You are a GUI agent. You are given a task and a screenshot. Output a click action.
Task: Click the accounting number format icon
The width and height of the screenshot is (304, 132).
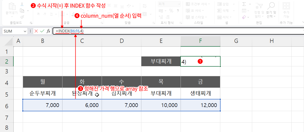[x=161, y=11]
